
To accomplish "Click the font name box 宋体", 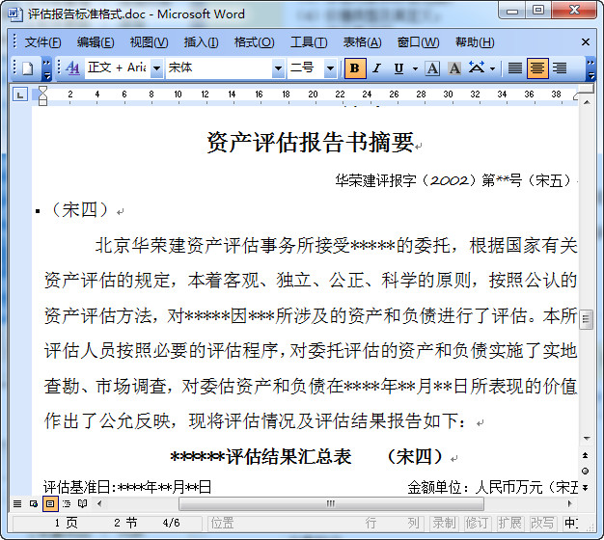I will tap(219, 68).
